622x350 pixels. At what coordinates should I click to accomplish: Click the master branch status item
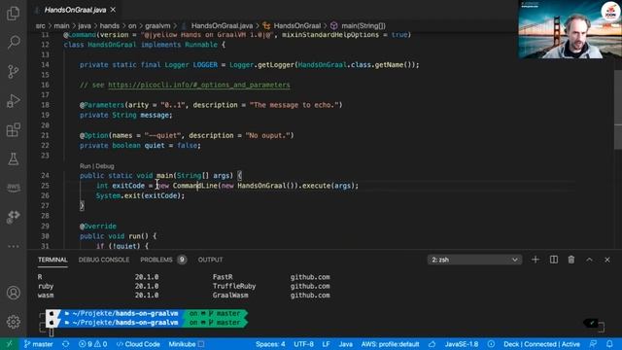click(39, 344)
